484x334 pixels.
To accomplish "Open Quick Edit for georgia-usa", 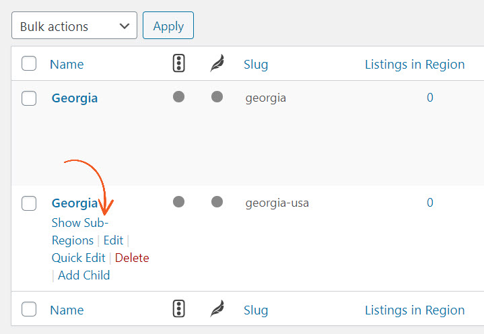I will (78, 258).
